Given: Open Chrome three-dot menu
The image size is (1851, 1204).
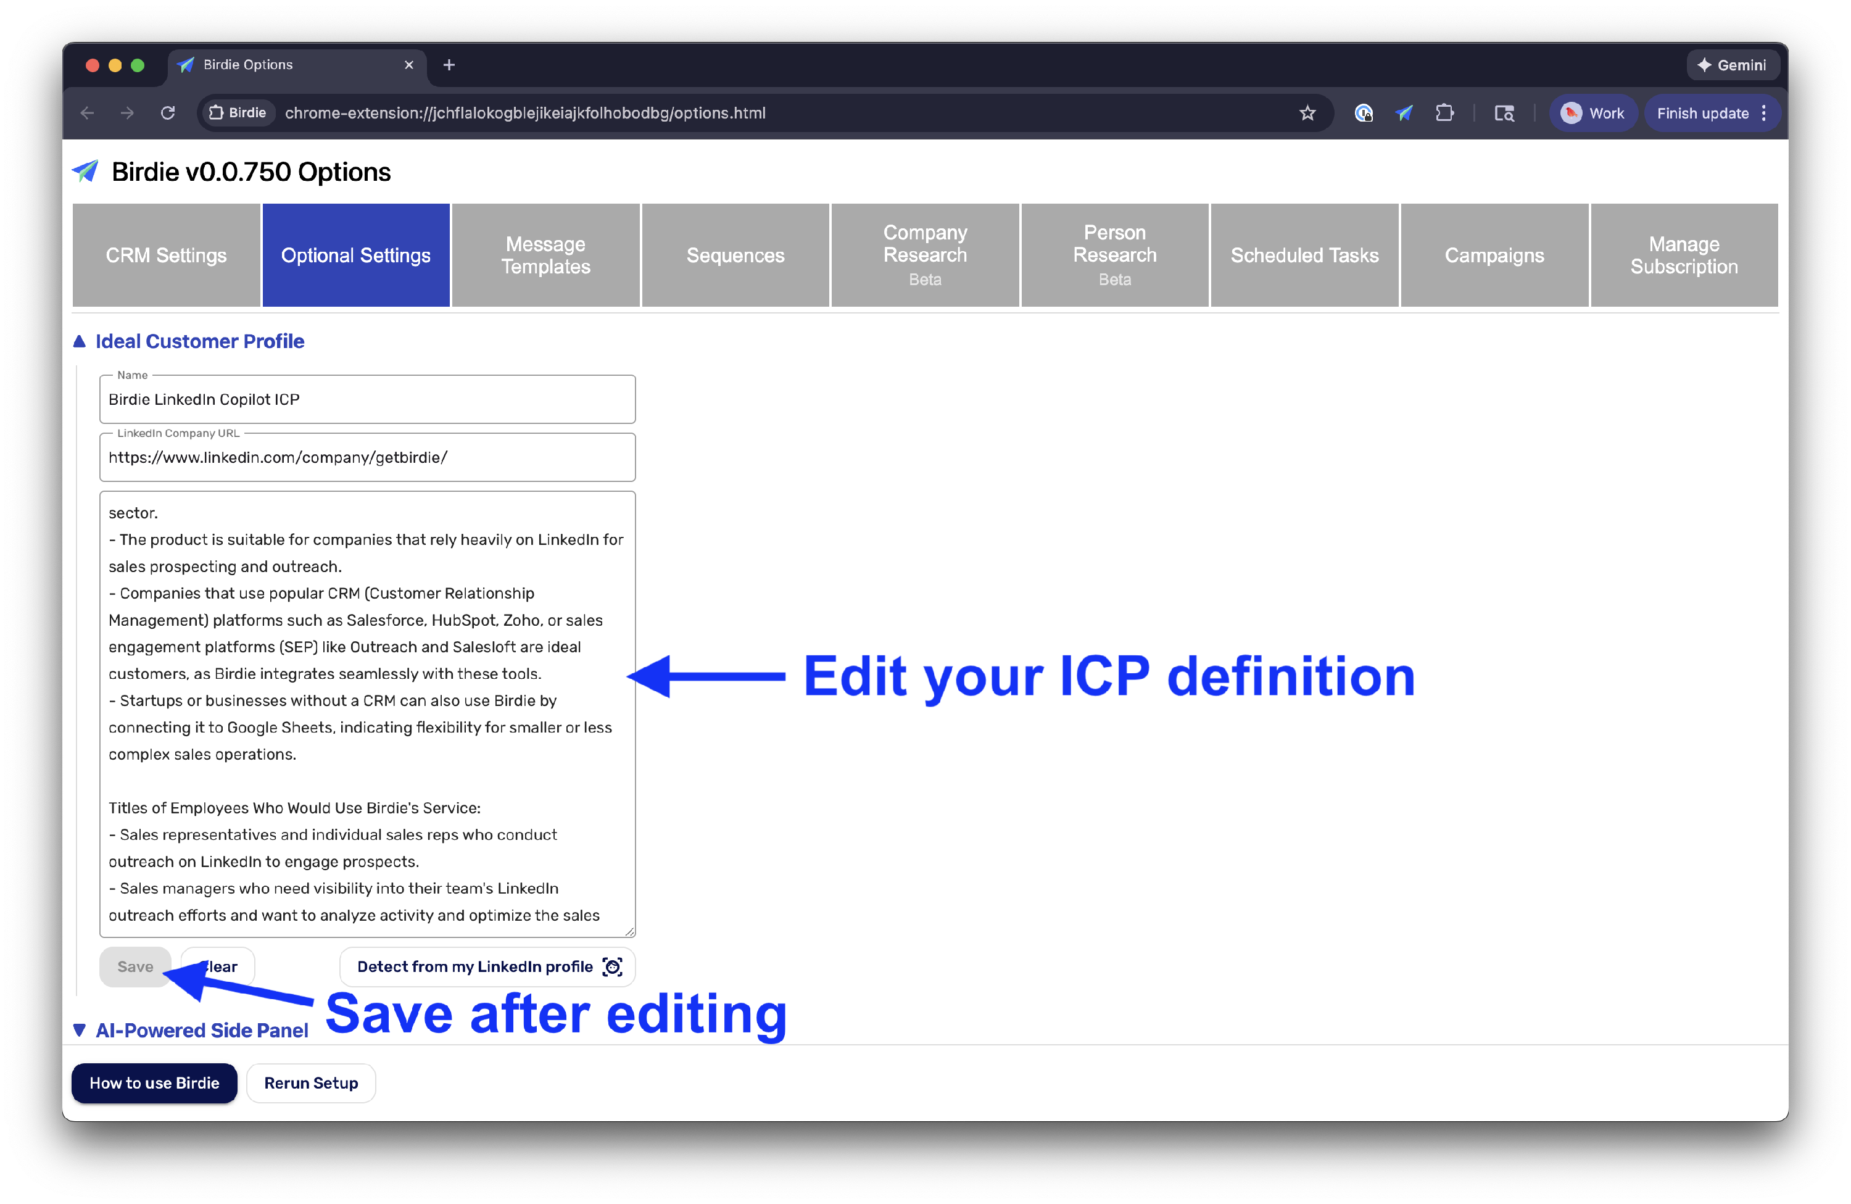Looking at the screenshot, I should click(x=1764, y=114).
